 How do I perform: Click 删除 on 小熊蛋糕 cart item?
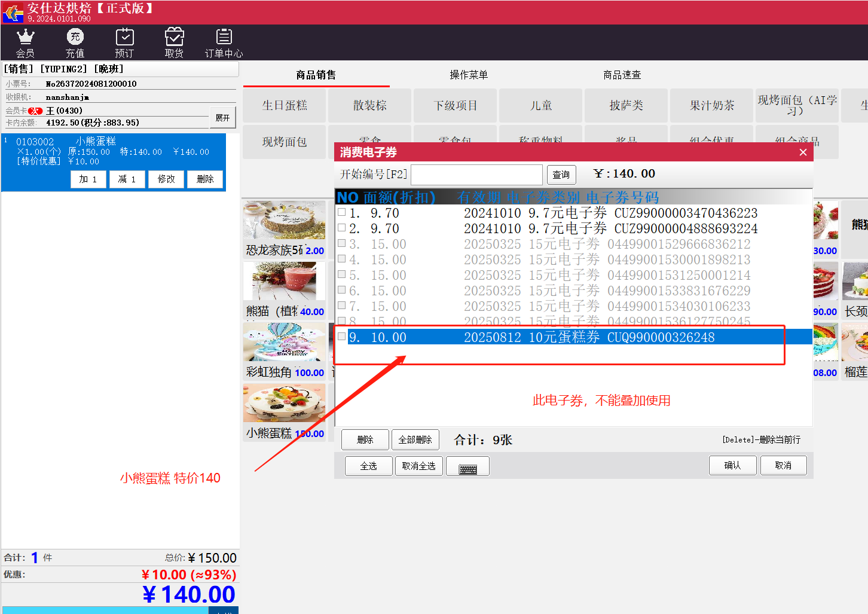pos(205,179)
